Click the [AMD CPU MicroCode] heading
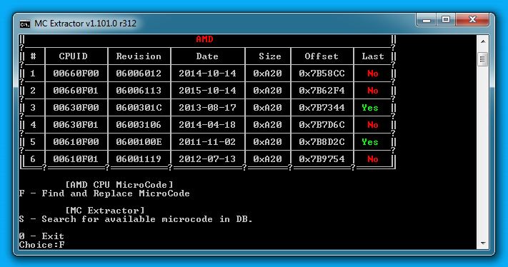The width and height of the screenshot is (508, 267). pyautogui.click(x=119, y=185)
